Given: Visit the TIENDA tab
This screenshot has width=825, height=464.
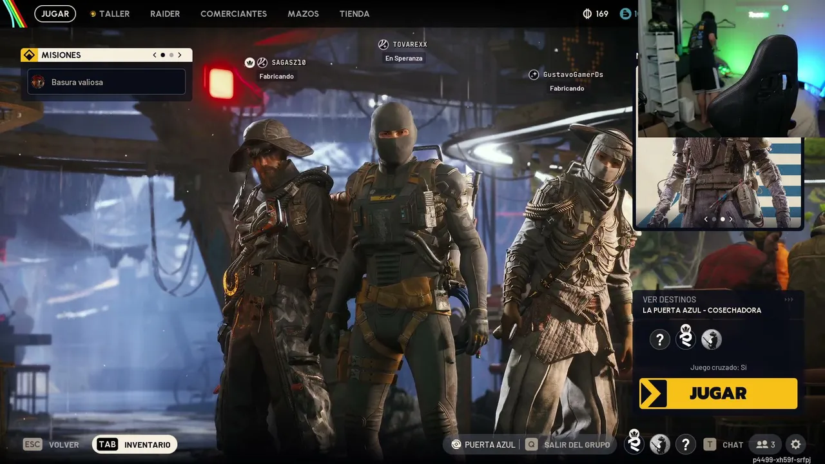Looking at the screenshot, I should point(354,14).
